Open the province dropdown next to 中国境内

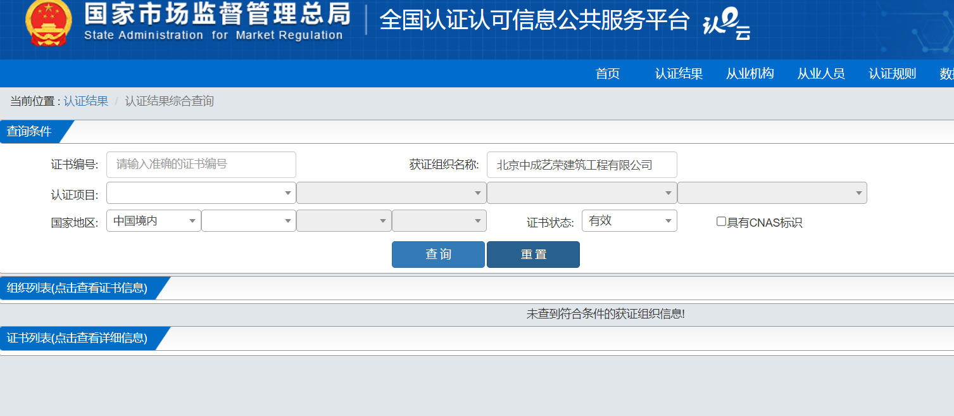click(x=249, y=221)
